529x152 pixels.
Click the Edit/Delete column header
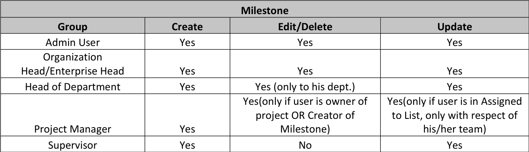pos(305,27)
